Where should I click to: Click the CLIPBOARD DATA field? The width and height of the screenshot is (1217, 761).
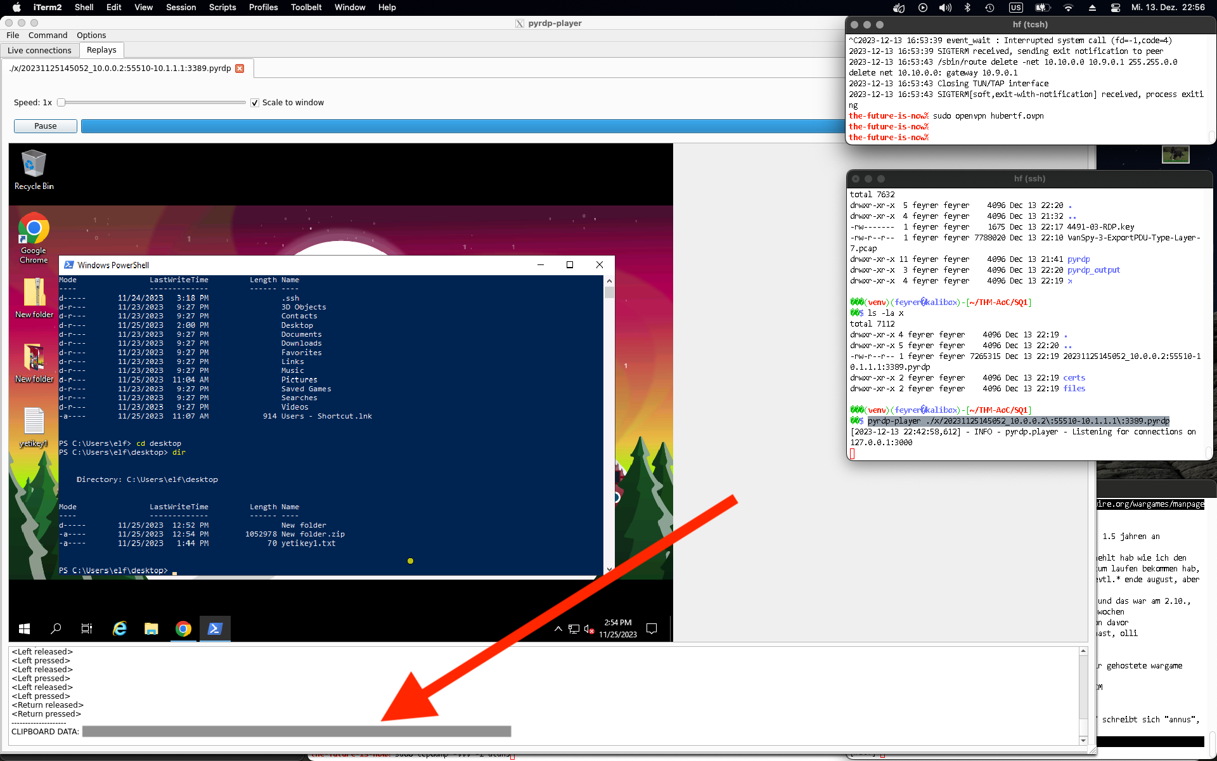pos(297,732)
